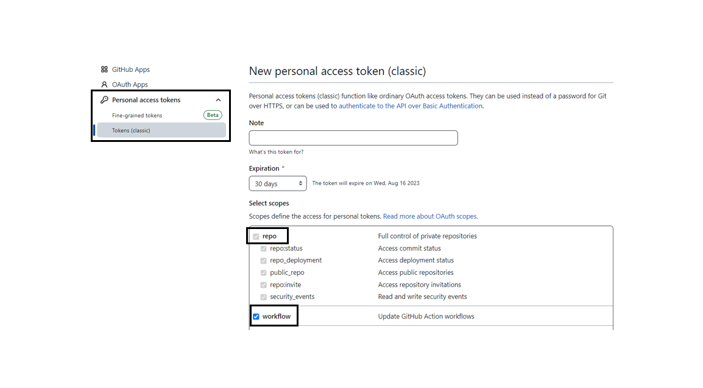Image resolution: width=703 pixels, height=388 pixels.
Task: Uncheck the workflow scope checkbox
Action: coord(256,316)
